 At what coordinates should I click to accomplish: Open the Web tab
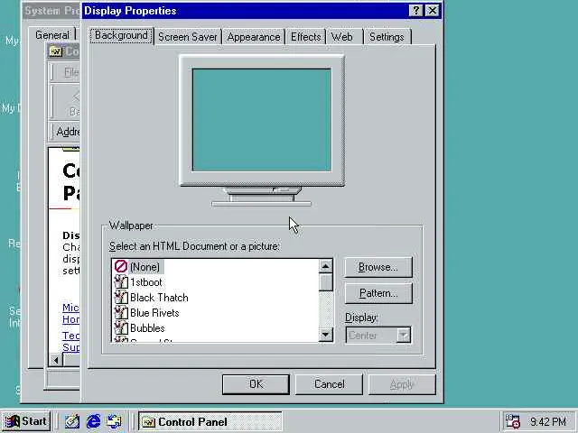[341, 37]
